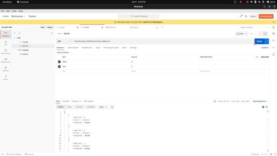This screenshot has height=156, width=277.
Task: Click the build/view mode icon beside the pencil
Action: pyautogui.click(x=265, y=34)
